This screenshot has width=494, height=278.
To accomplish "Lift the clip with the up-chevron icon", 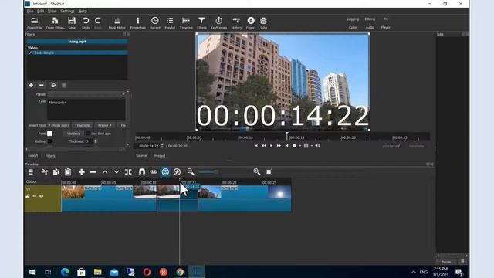I will tap(105, 172).
